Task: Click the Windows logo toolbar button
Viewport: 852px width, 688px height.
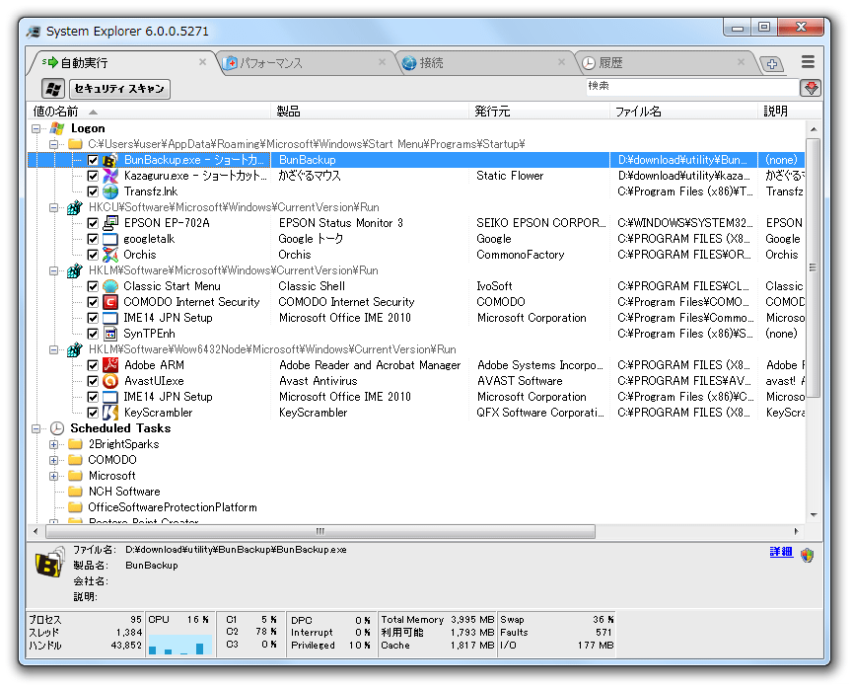Action: point(53,89)
